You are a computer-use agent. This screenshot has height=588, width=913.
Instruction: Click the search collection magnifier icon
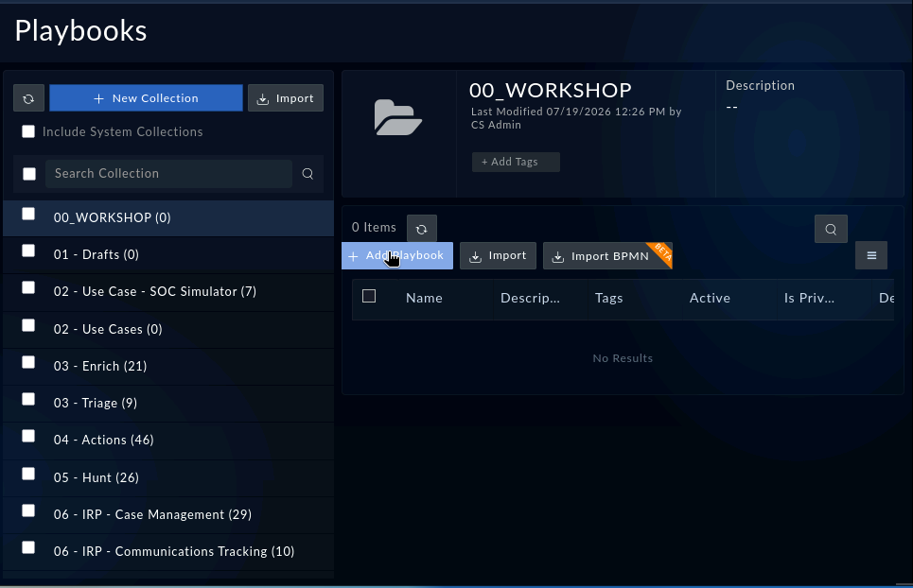click(307, 173)
